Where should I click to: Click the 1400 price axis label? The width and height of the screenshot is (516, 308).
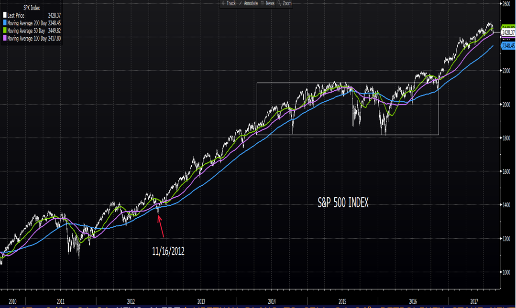point(506,205)
